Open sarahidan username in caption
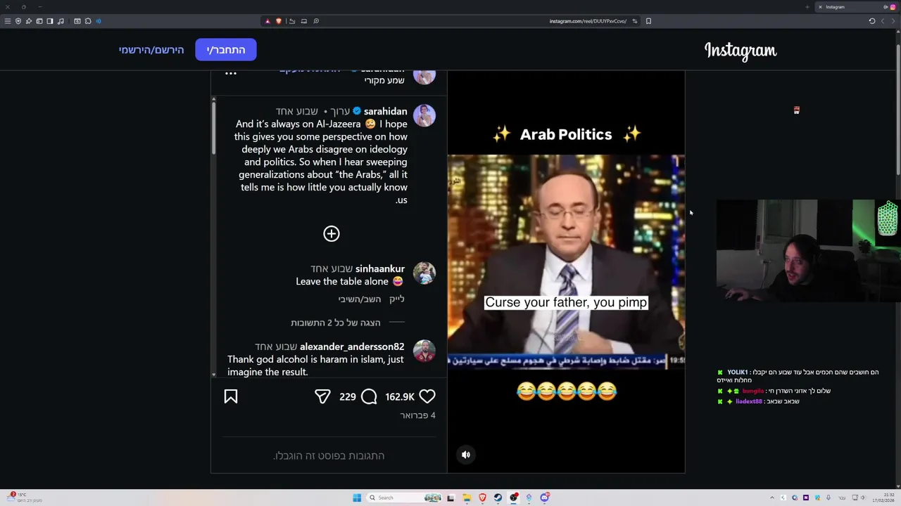Screen dimensions: 901x506 click(385, 111)
